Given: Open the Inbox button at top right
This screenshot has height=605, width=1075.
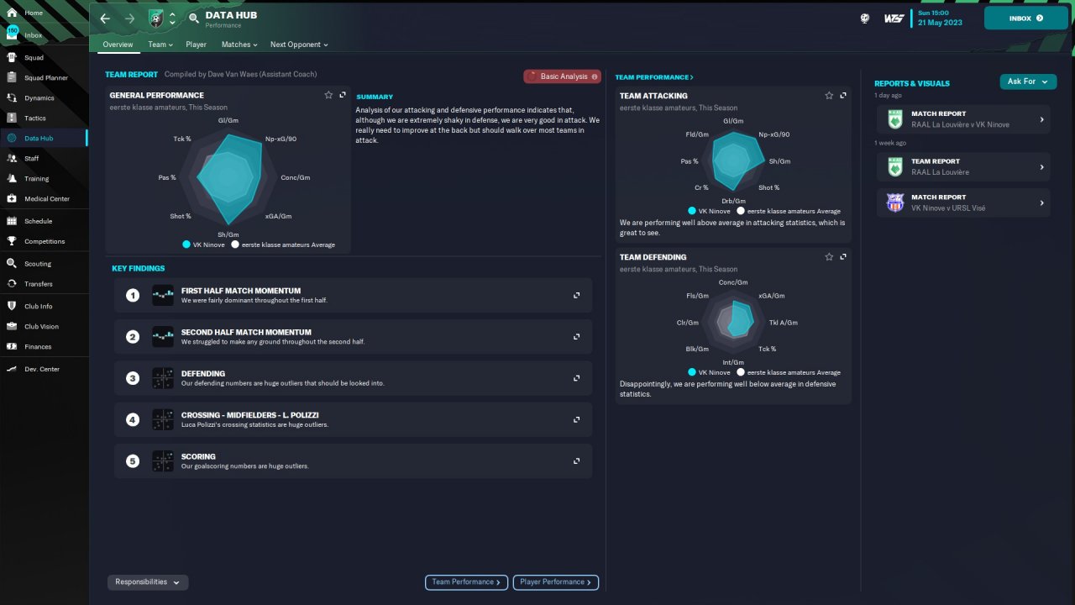Looking at the screenshot, I should 1026,18.
